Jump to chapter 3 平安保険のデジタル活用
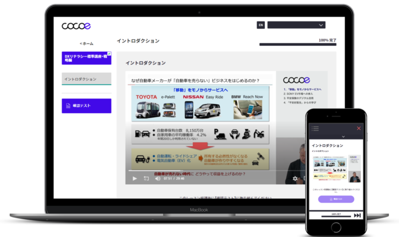 point(299,98)
